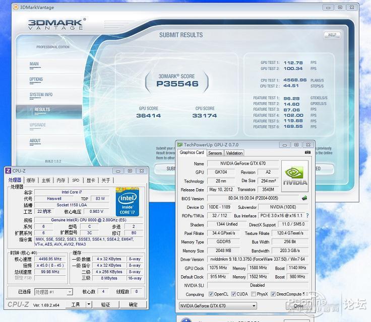Click the NVIDIA SLI Disabled field

258,285
